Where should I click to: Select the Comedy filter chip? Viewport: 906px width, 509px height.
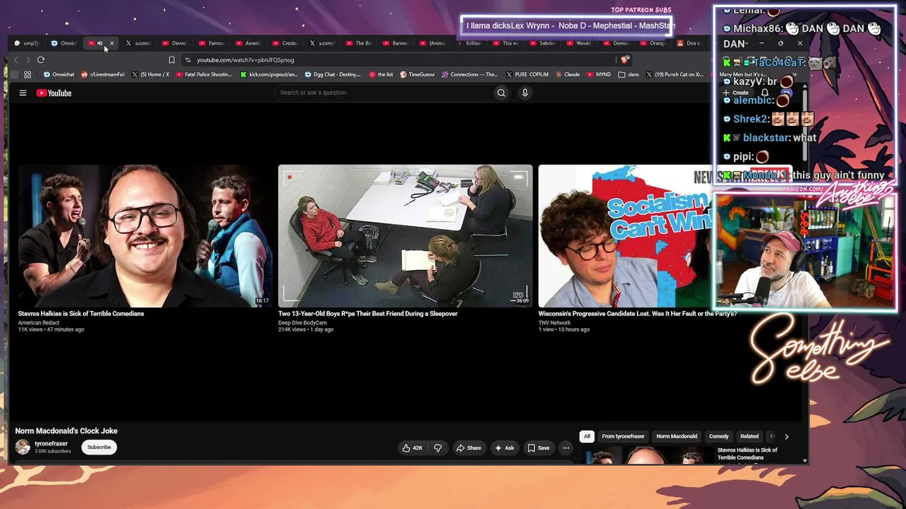tap(719, 437)
